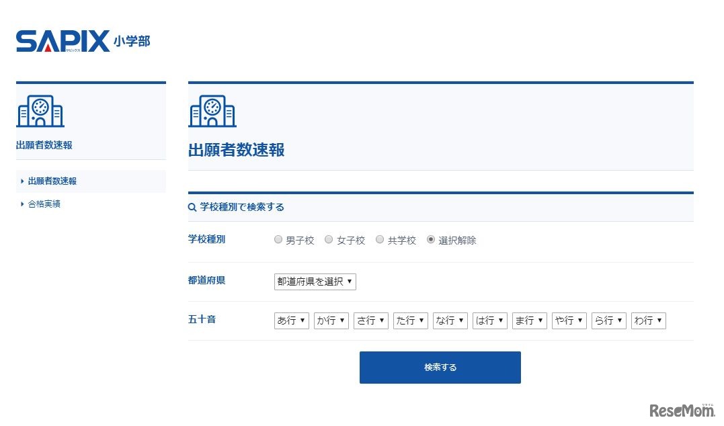Open the 合格実績 sidebar link
This screenshot has height=426, width=724.
46,204
